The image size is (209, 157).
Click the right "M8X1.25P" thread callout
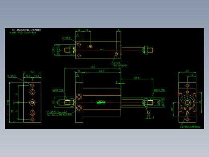[x=160, y=91]
